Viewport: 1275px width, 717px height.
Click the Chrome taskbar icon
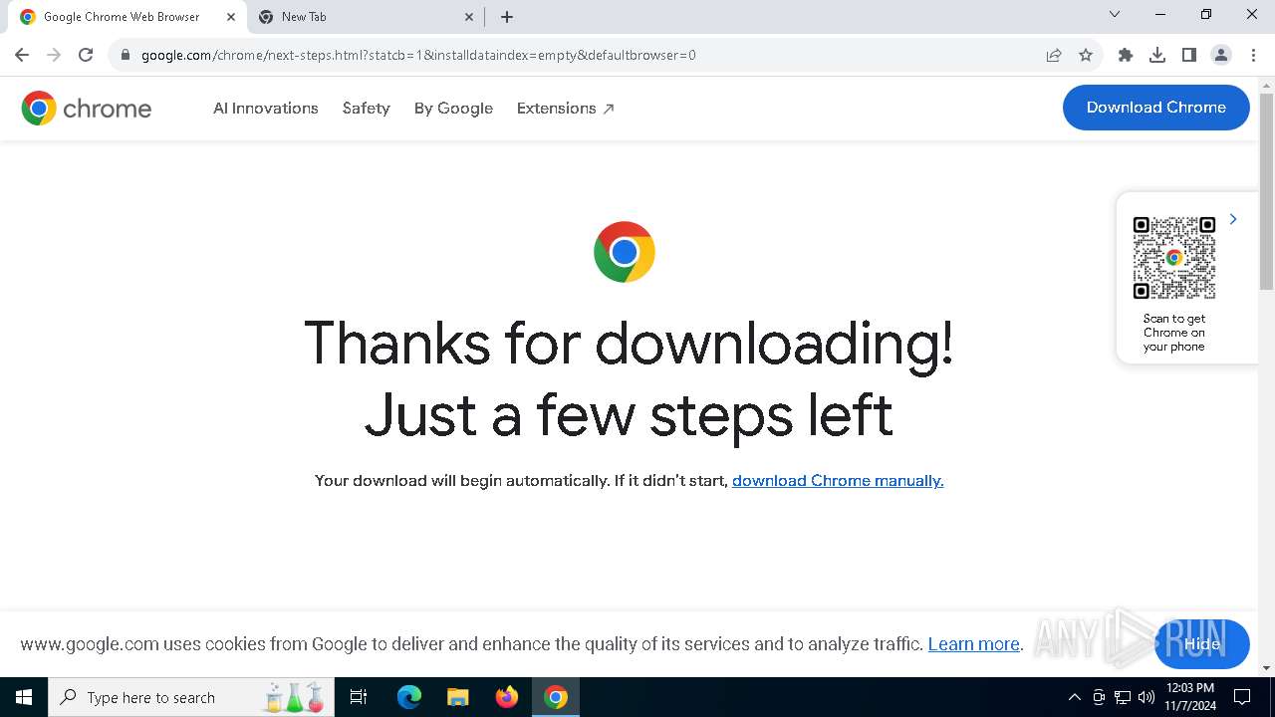[556, 697]
